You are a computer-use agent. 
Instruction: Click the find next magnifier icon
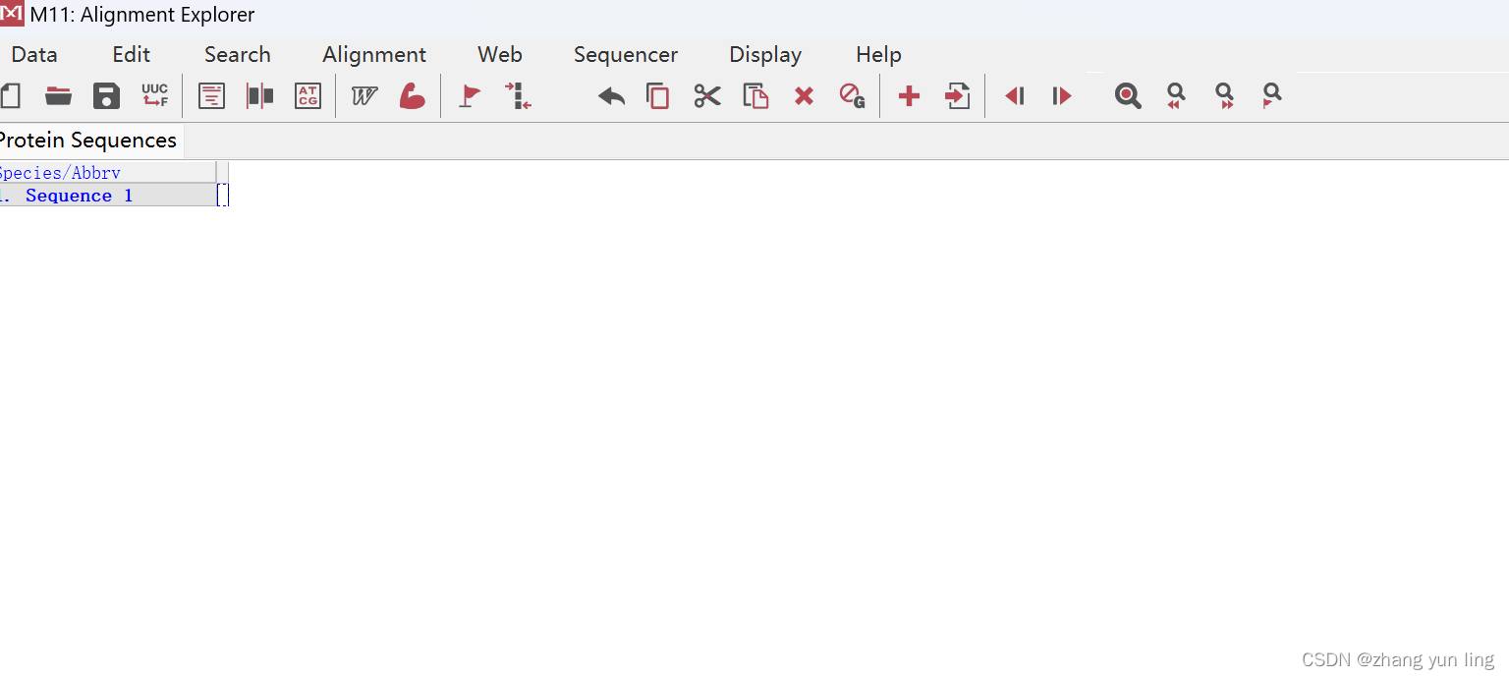[1224, 95]
